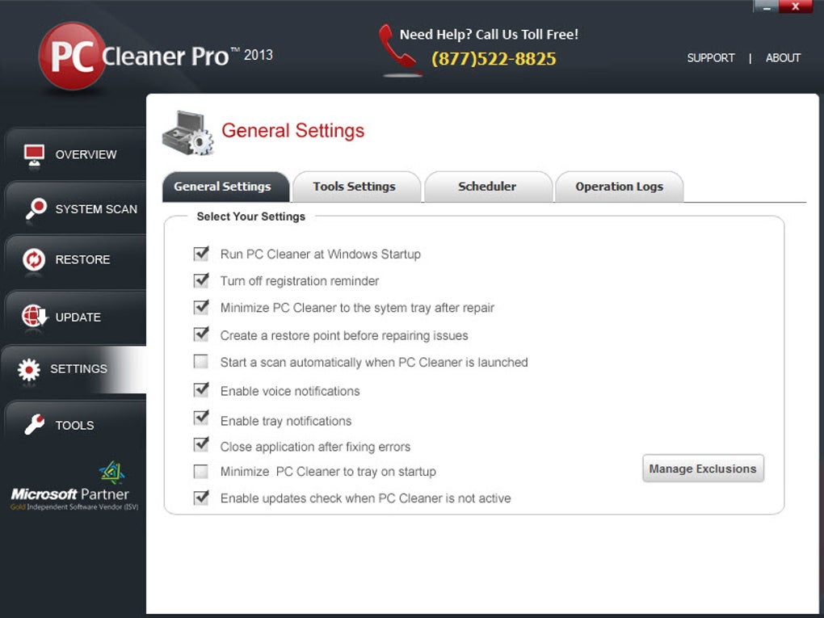Click the Manage Exclusions button

tap(703, 469)
